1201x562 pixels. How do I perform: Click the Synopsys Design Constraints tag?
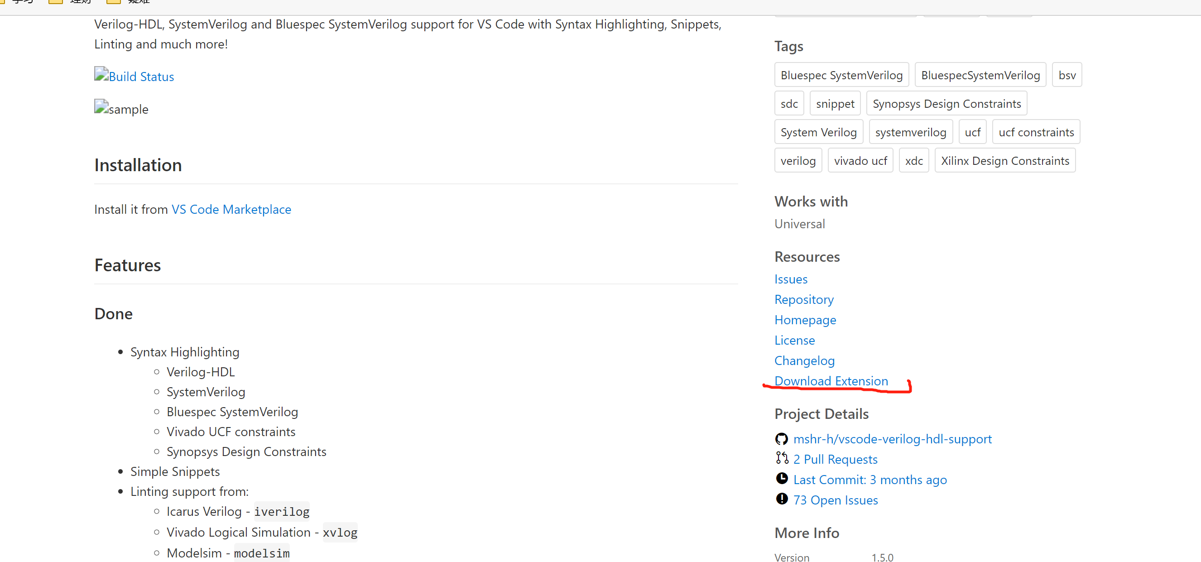tap(946, 104)
